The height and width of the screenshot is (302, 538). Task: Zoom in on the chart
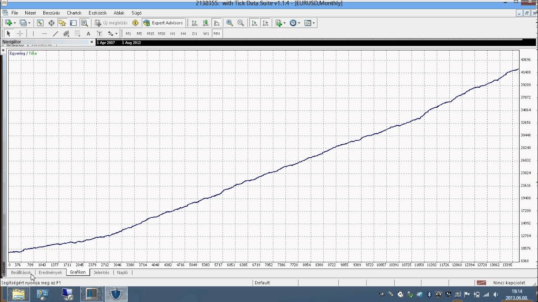[x=229, y=23]
